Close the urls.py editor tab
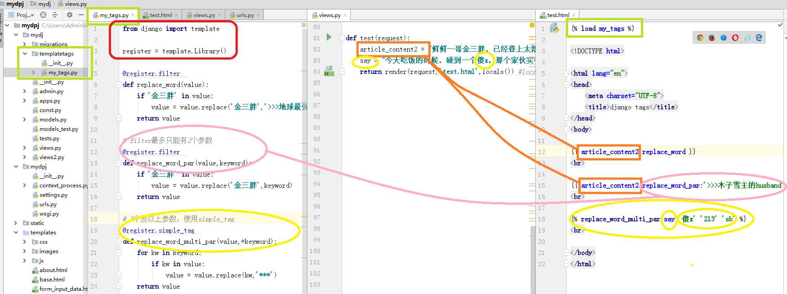The width and height of the screenshot is (787, 294). [x=258, y=15]
